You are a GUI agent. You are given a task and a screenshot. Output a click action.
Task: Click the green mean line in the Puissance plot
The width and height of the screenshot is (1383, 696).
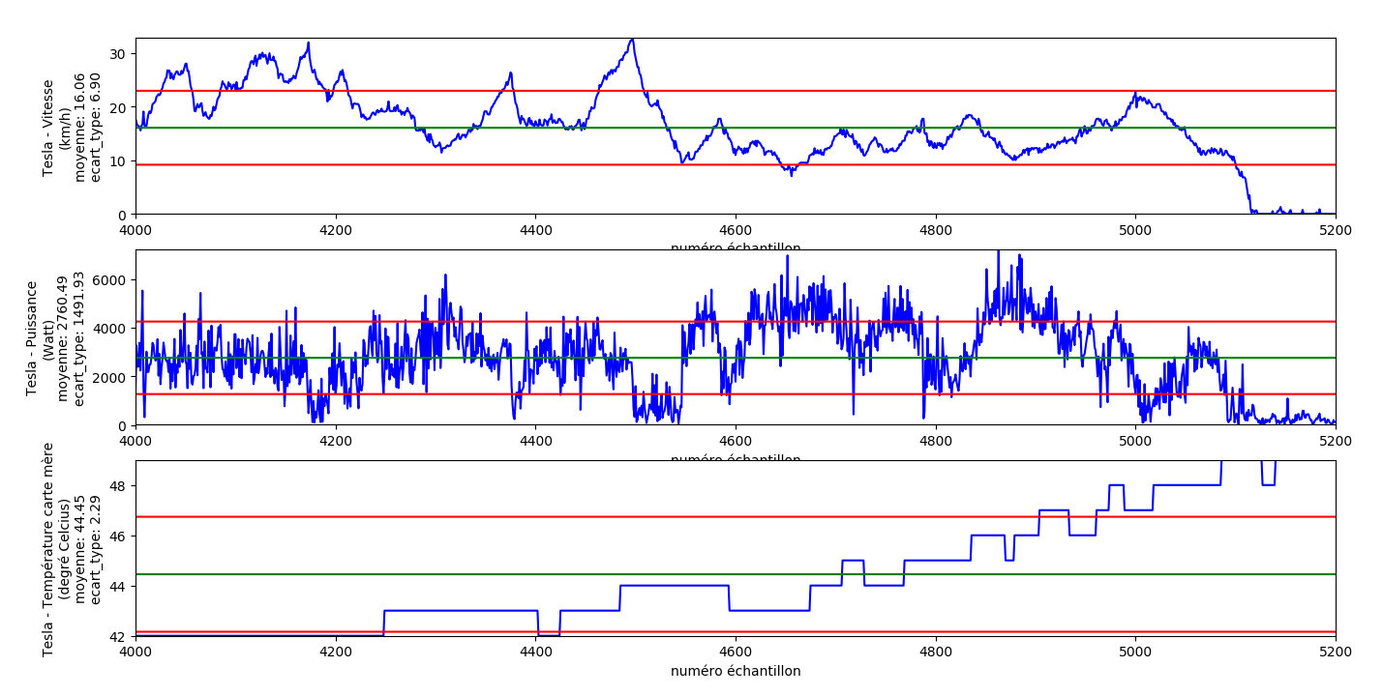[736, 358]
